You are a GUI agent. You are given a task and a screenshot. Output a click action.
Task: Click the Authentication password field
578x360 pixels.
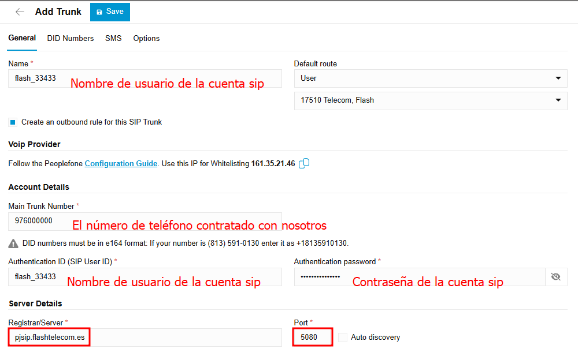click(419, 277)
